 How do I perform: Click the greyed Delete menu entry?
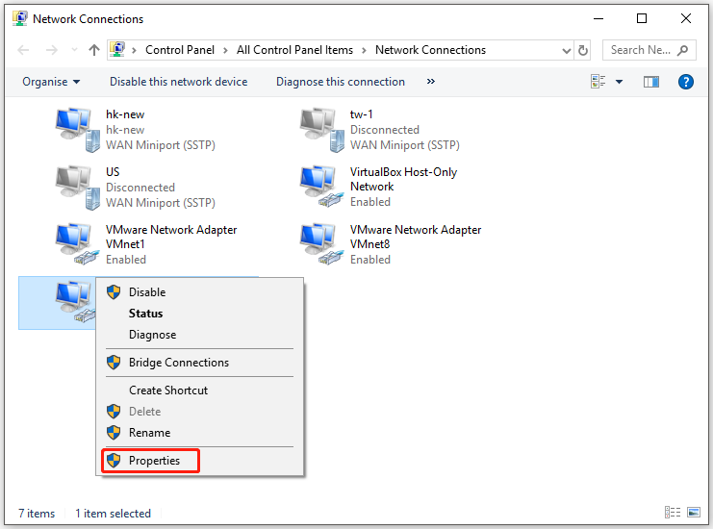click(x=199, y=412)
